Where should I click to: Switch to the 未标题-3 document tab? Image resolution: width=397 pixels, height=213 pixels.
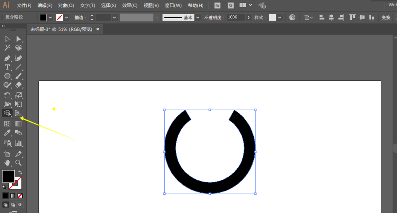[61, 29]
